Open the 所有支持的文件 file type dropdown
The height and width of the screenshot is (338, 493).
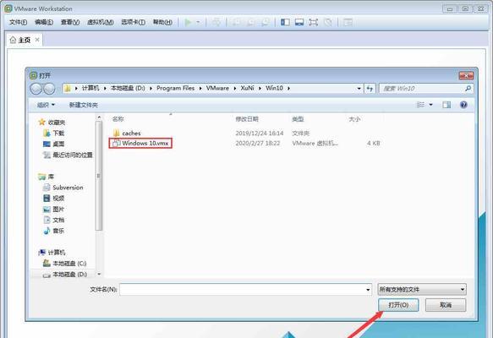[x=422, y=289]
